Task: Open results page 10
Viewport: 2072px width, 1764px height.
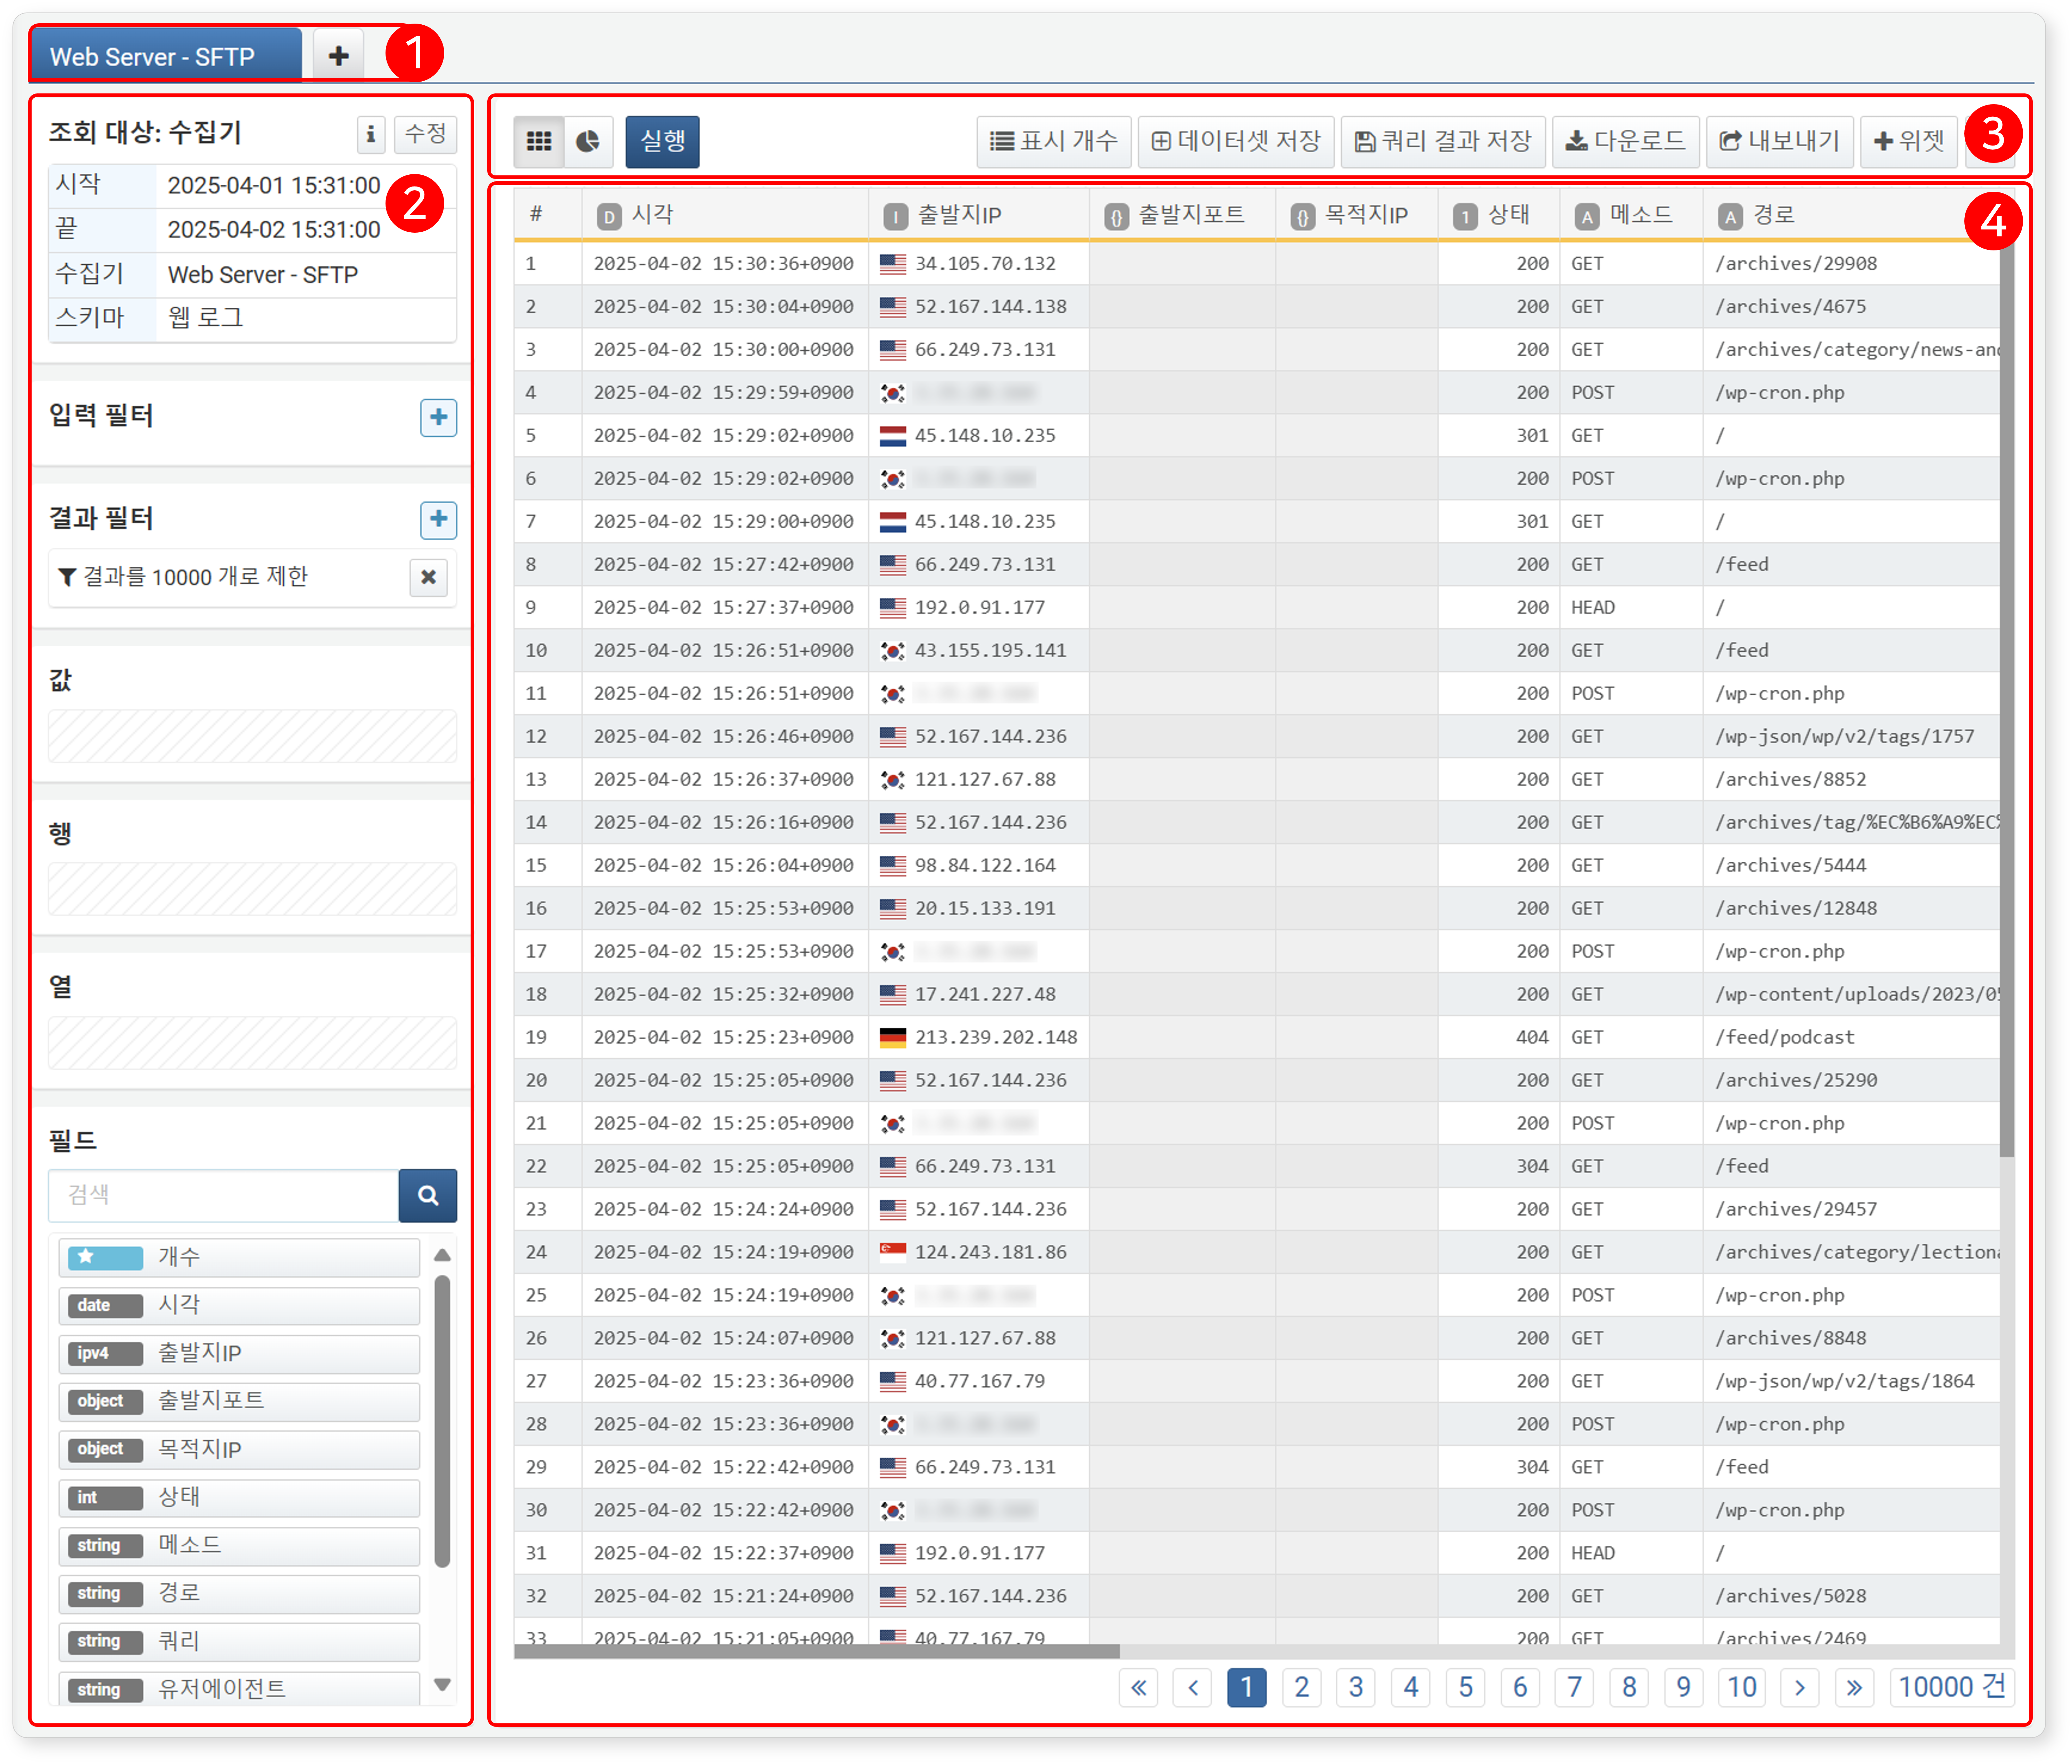Action: [1742, 1688]
